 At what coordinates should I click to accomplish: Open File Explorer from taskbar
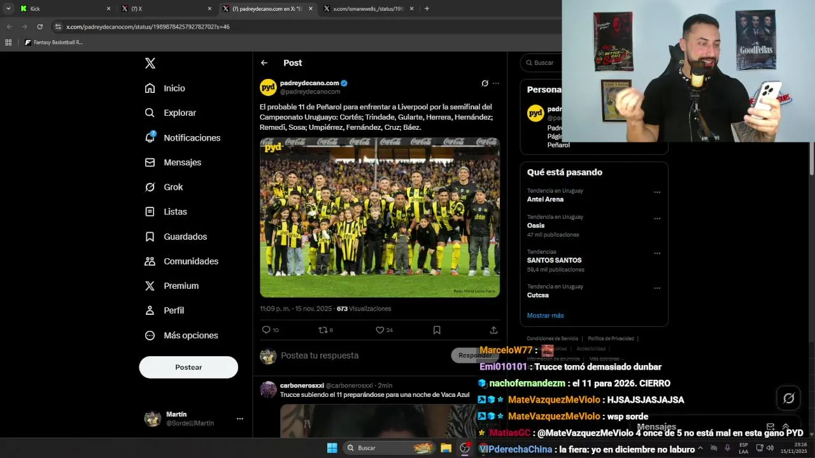coord(446,448)
